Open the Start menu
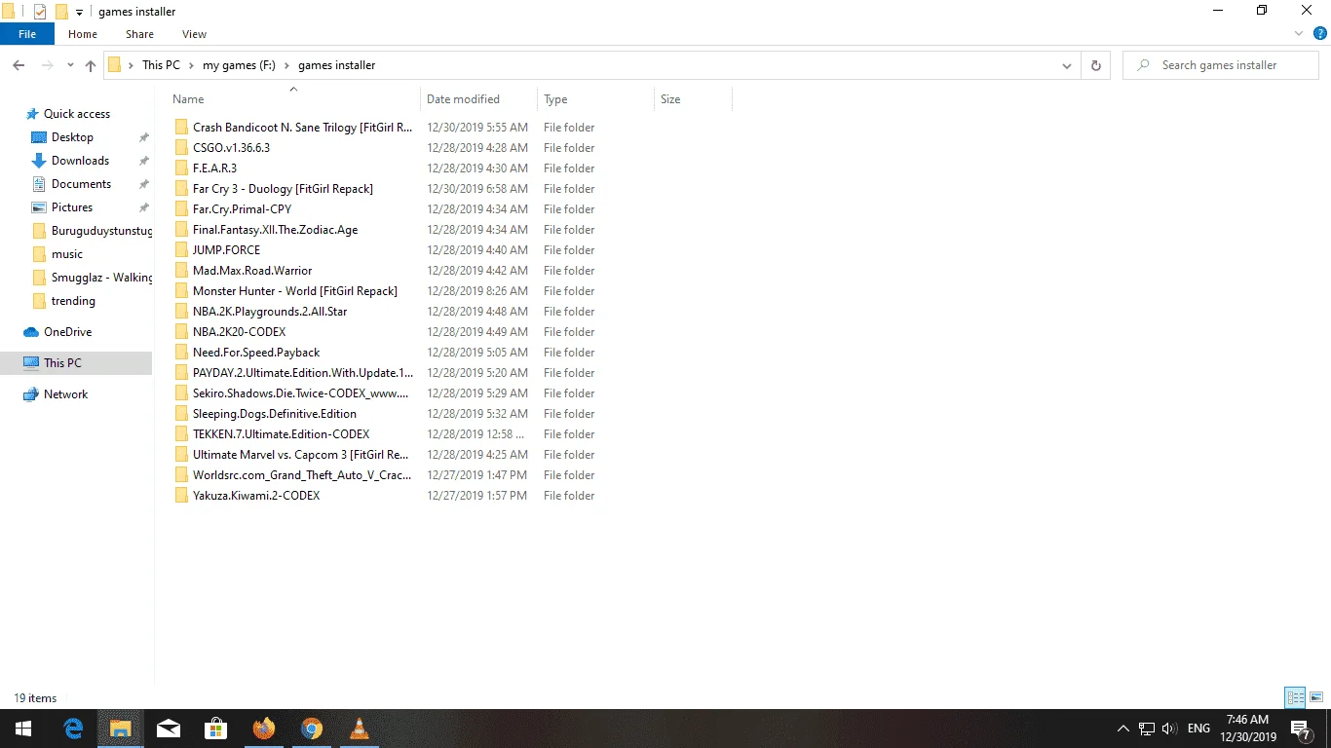Viewport: 1331px width, 748px height. (22, 729)
